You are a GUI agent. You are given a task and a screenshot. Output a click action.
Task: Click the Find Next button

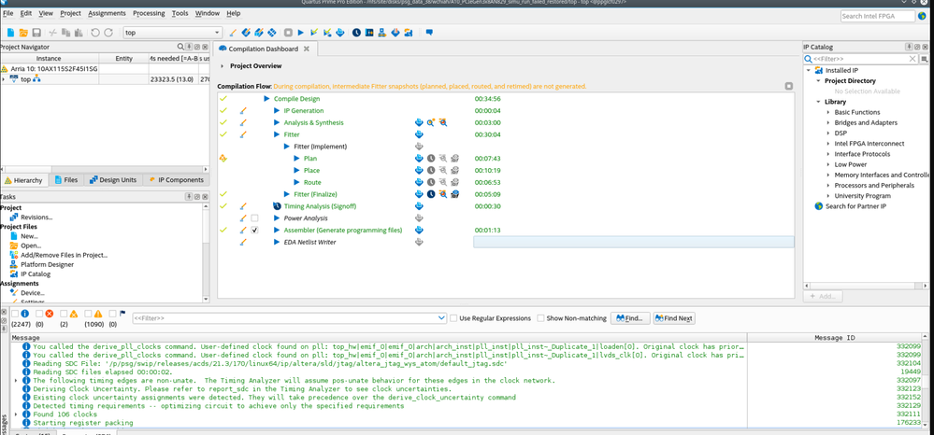click(674, 318)
